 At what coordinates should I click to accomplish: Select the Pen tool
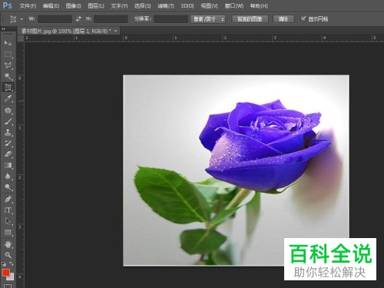coord(8,199)
